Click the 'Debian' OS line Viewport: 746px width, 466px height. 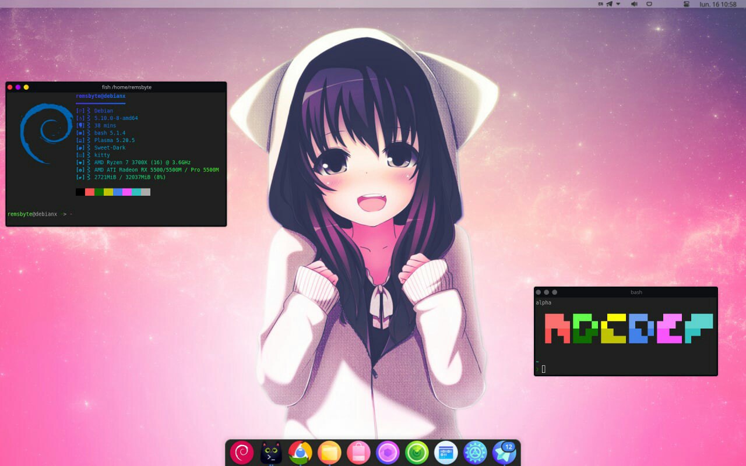click(x=104, y=111)
